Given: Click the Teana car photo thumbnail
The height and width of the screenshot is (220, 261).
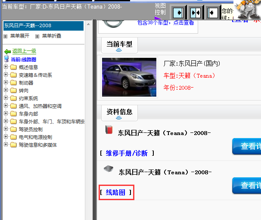Looking at the screenshot, I should [x=129, y=77].
